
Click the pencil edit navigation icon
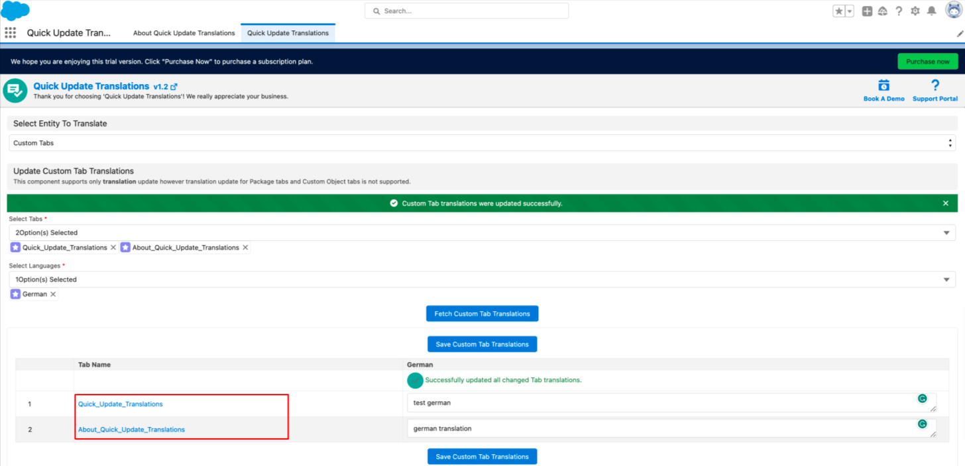(x=960, y=33)
